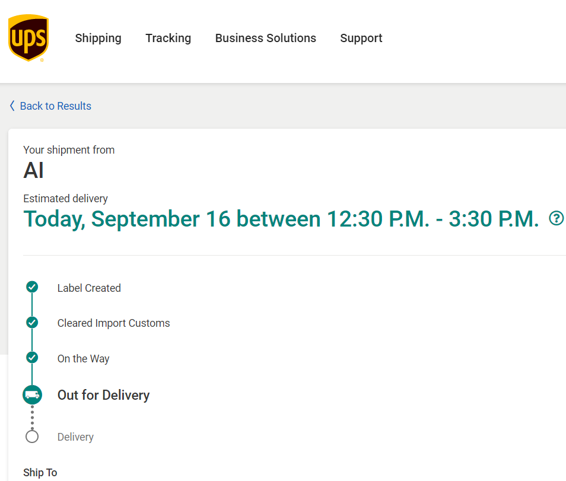This screenshot has height=481, width=566.
Task: Click the Cleared Import Customs checkmark icon
Action: coord(32,322)
